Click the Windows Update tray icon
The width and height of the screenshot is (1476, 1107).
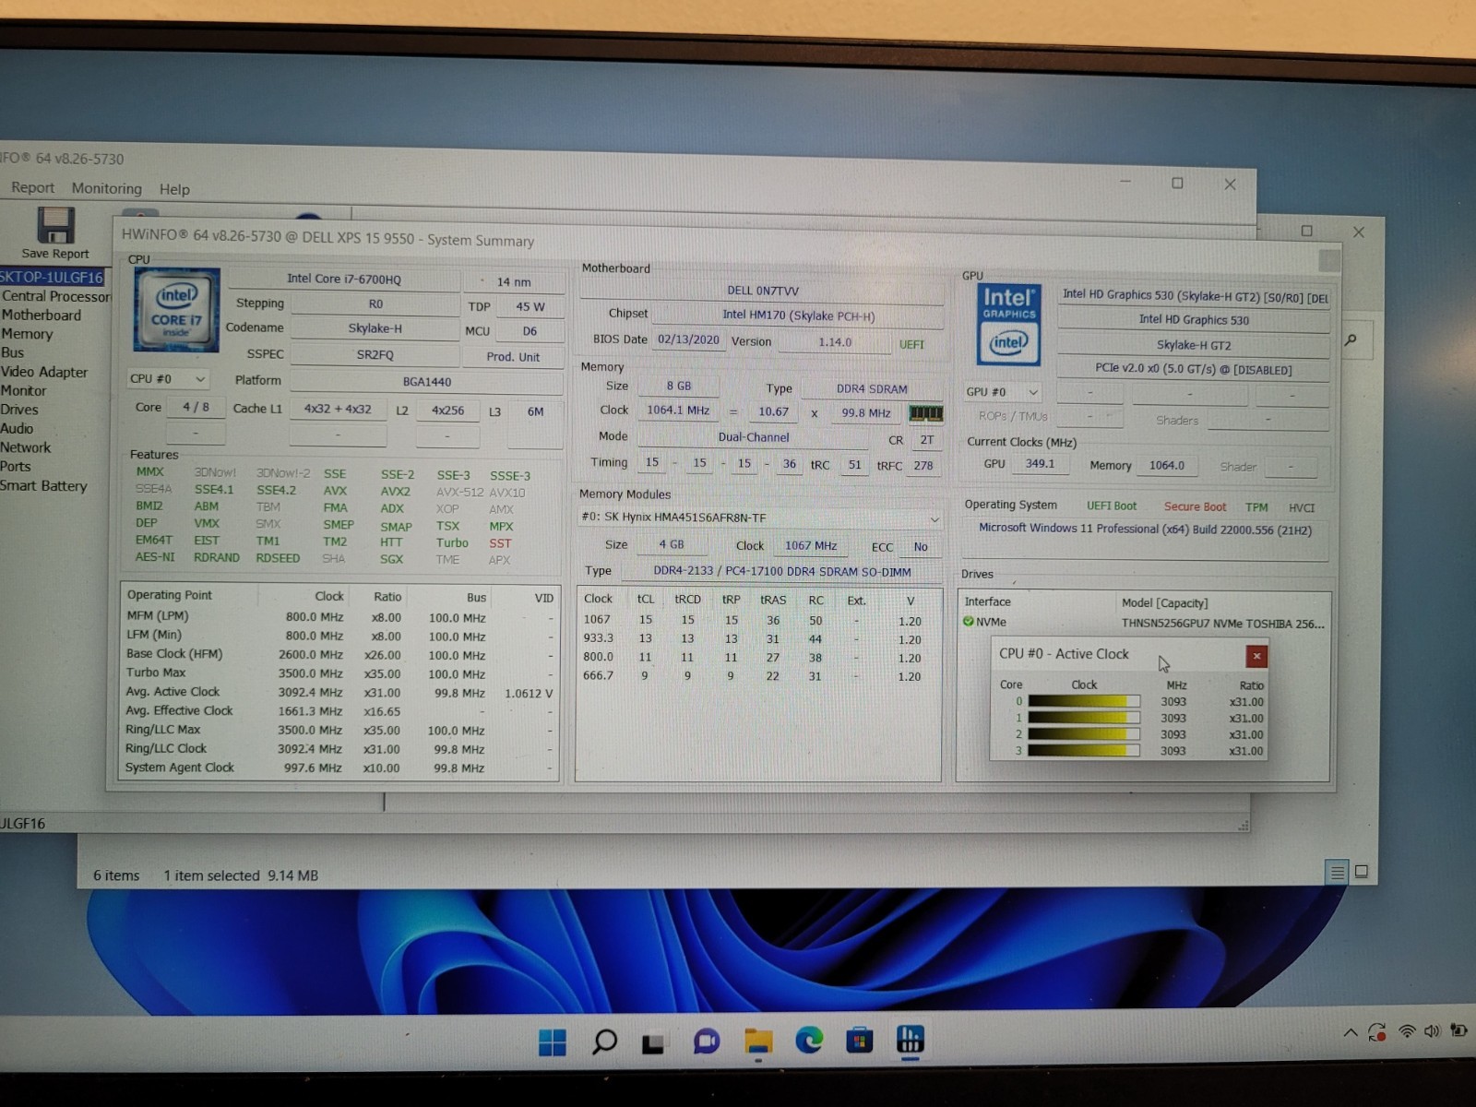[1377, 1032]
